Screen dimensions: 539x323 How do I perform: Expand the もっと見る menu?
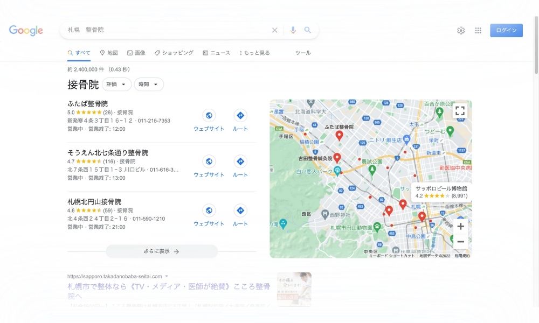[x=255, y=53]
